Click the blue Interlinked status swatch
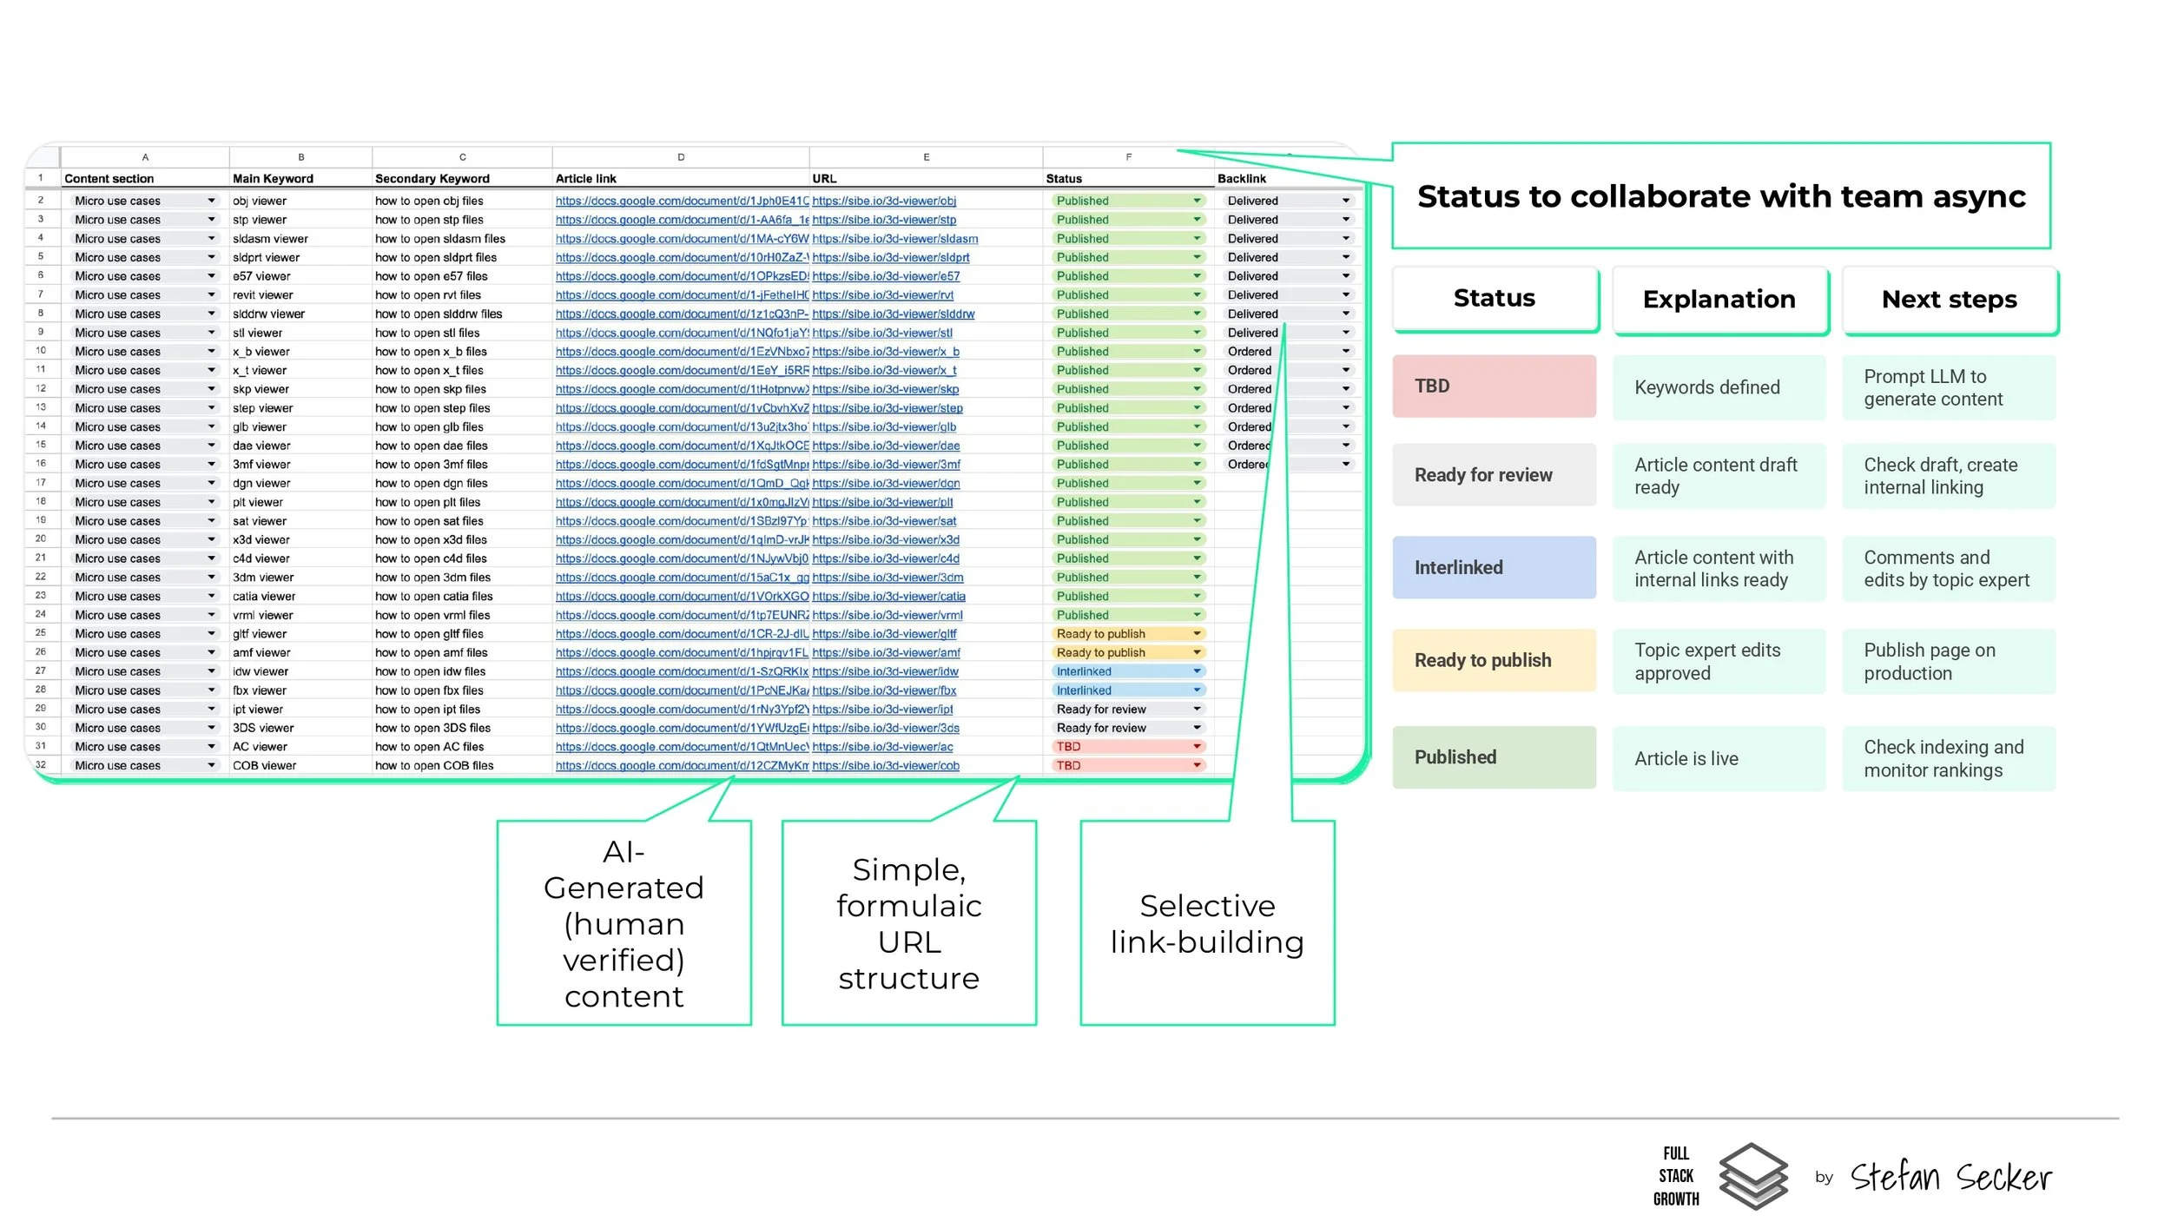This screenshot has width=2171, height=1222. 1493,567
